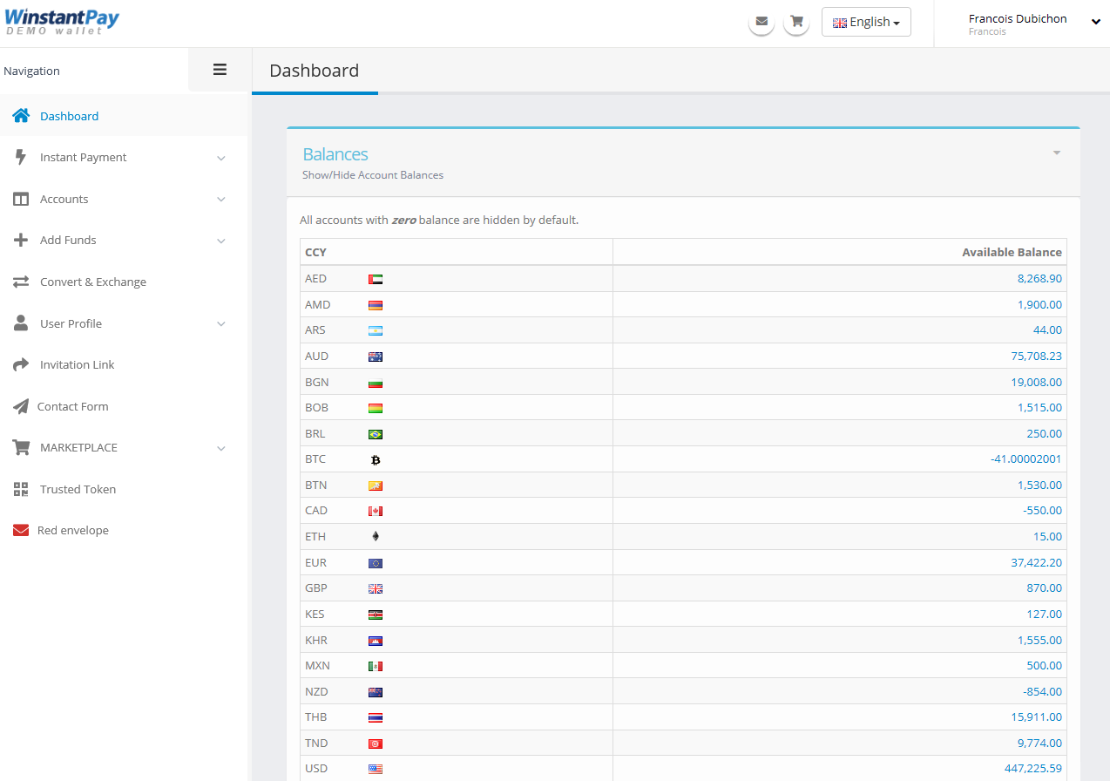1110x781 pixels.
Task: Click the Contact Form paper plane icon
Action: click(x=21, y=406)
